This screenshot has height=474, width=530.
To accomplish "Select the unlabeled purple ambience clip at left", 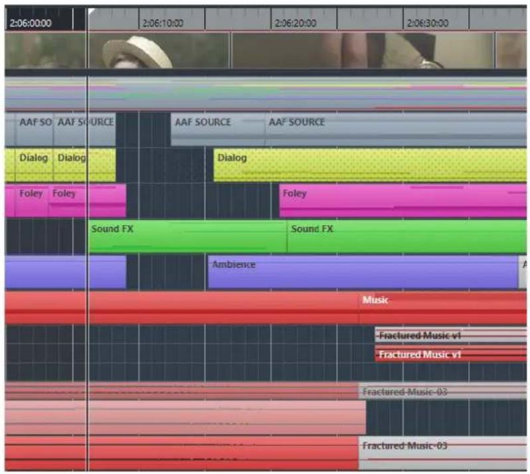I will click(x=66, y=272).
